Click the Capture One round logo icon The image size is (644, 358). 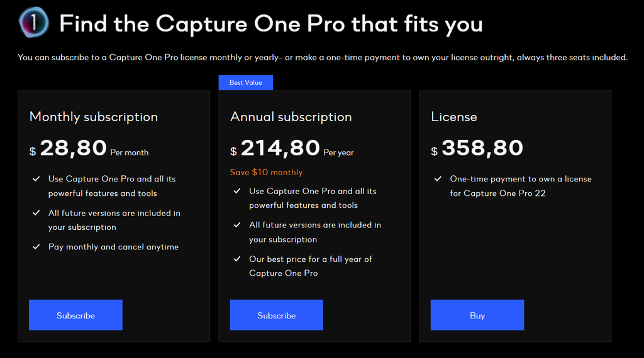tap(34, 22)
